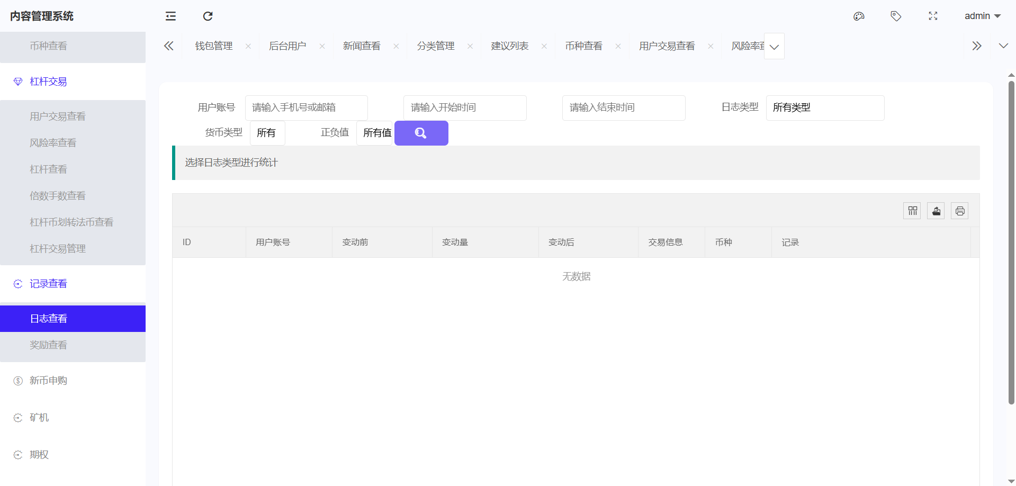The width and height of the screenshot is (1016, 486).
Task: Print the table using printer icon
Action: [960, 211]
